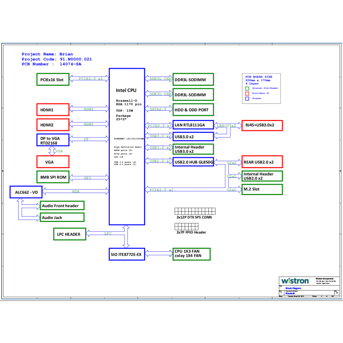Click the M.2 Slot block
The height and width of the screenshot is (343, 343).
click(x=262, y=190)
